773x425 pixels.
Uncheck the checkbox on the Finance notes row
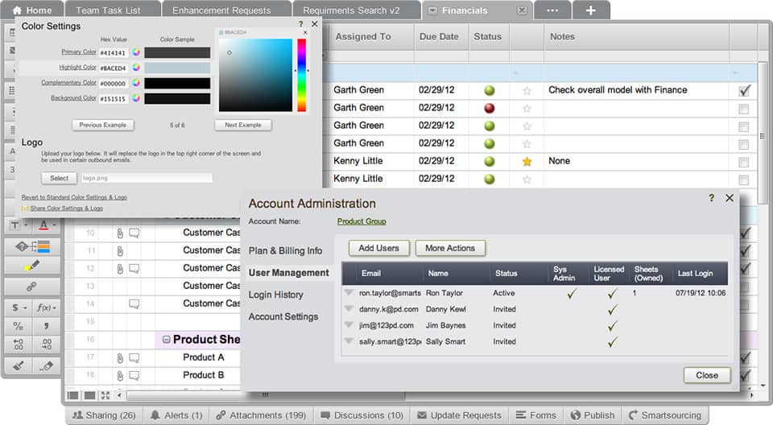[x=744, y=91]
